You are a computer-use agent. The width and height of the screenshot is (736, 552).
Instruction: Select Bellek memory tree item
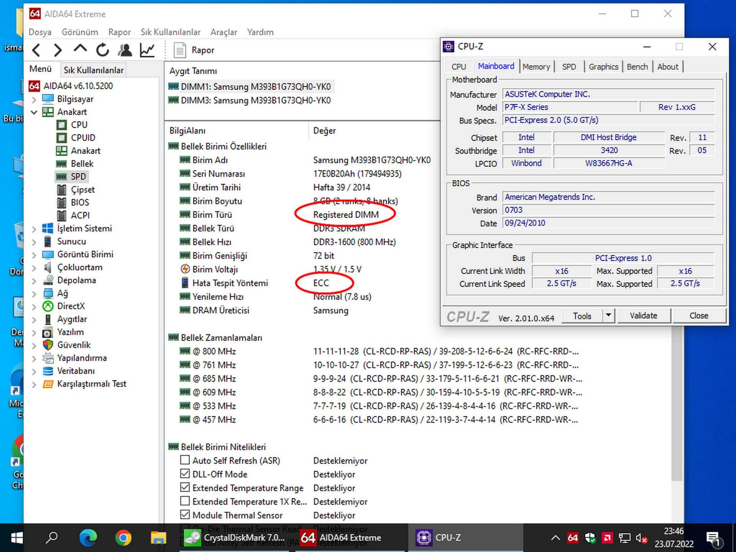coord(82,164)
